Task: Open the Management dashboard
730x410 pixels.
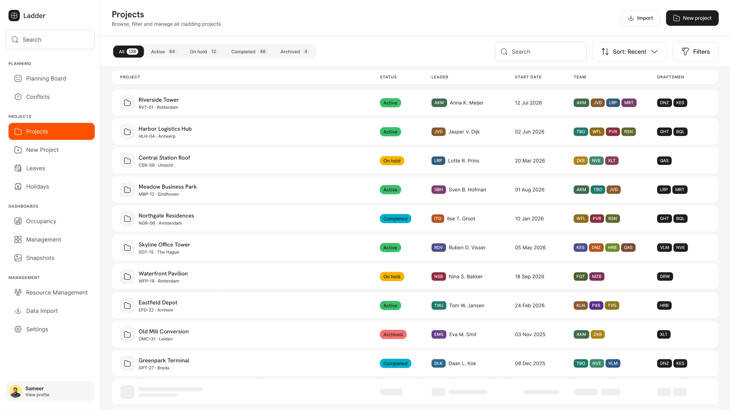Action: (52, 240)
